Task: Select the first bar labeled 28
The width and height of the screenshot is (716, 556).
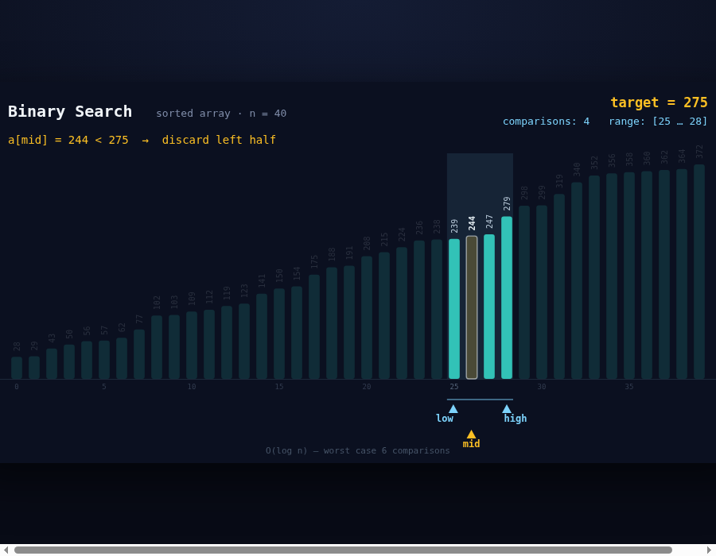Action: pos(17,368)
